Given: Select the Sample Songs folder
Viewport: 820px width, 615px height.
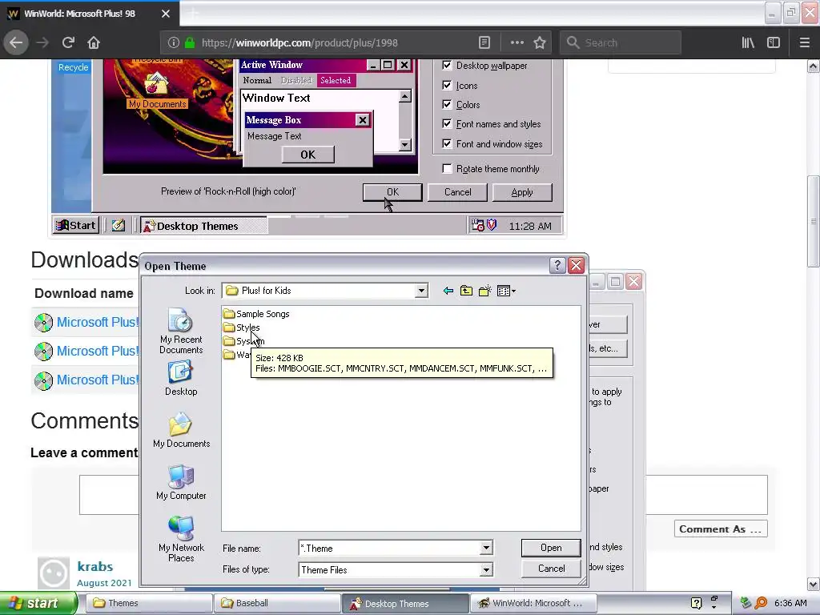Looking at the screenshot, I should (256, 314).
